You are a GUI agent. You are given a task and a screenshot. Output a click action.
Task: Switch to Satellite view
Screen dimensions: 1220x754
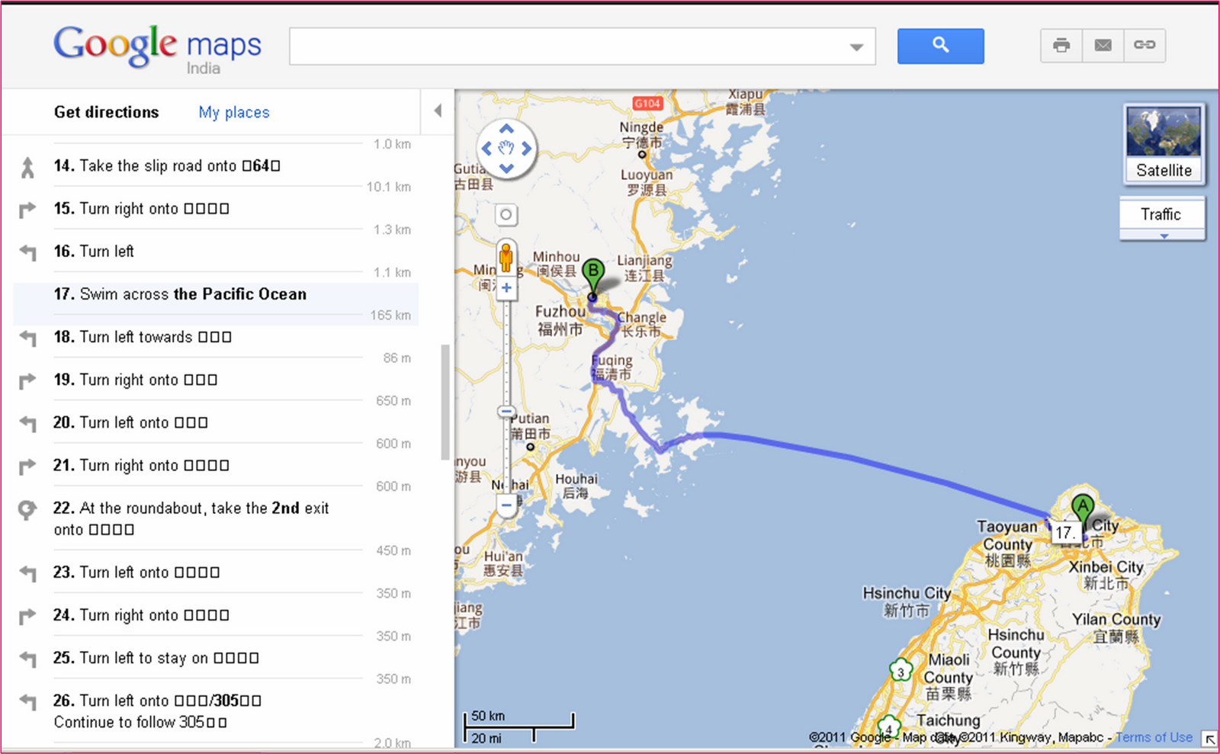pyautogui.click(x=1164, y=144)
